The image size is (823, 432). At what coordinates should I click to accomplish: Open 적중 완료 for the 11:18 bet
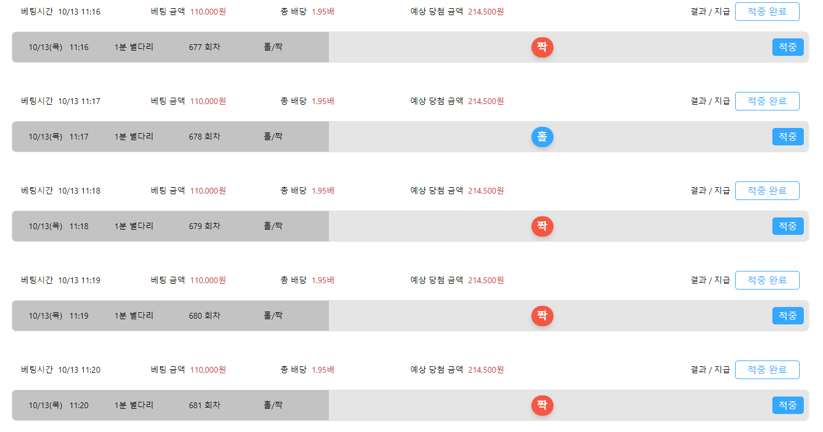tap(767, 191)
